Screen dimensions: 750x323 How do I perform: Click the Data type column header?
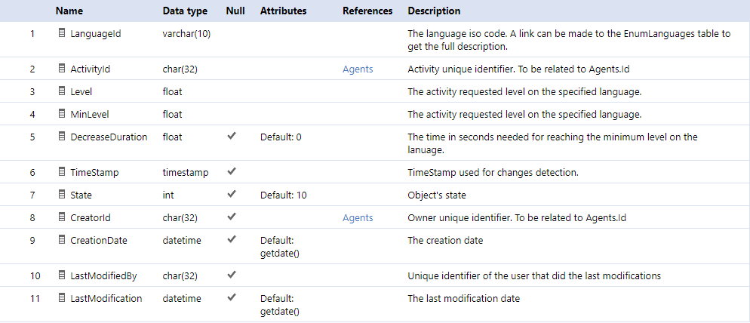(185, 11)
